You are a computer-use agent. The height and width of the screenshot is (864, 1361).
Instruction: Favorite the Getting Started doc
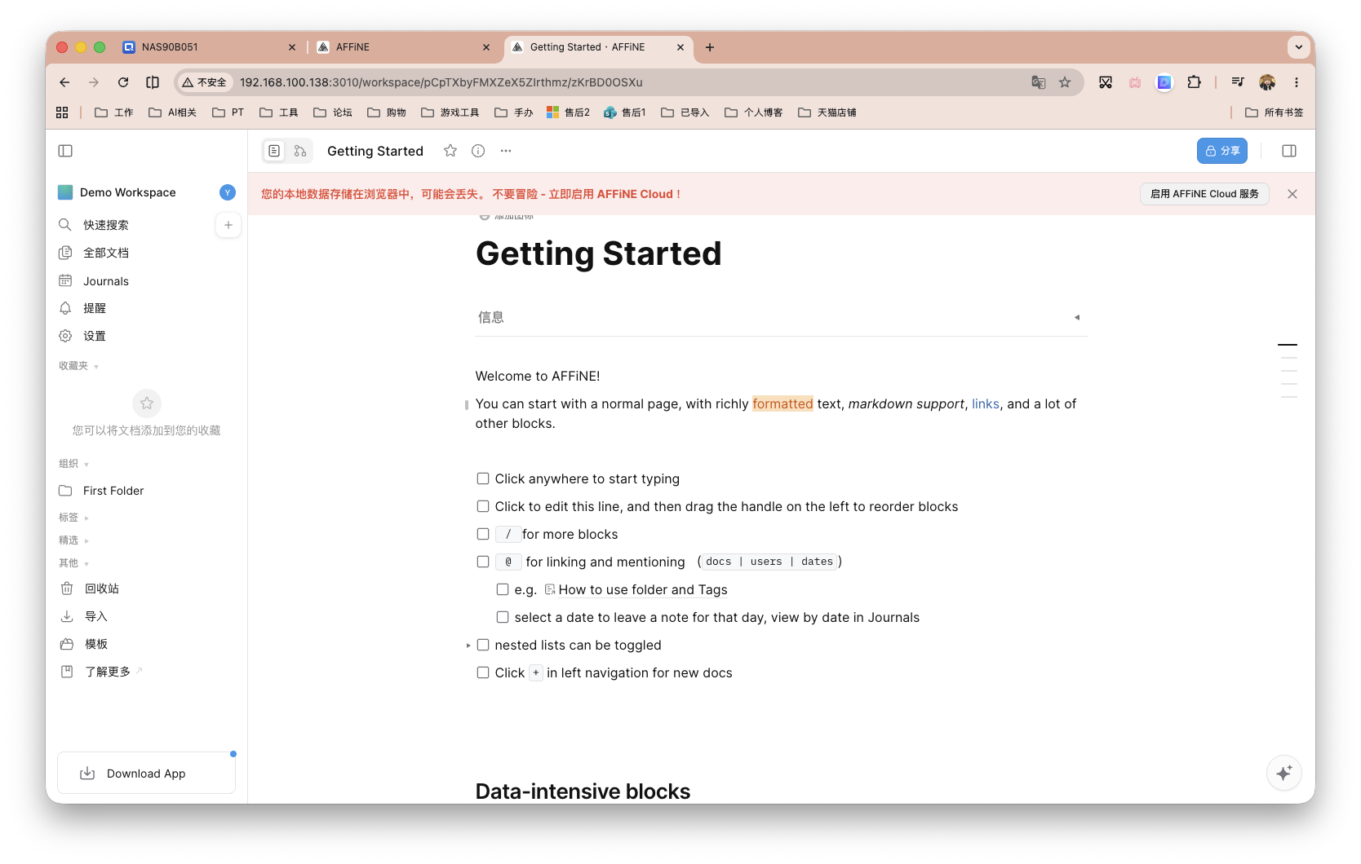[450, 151]
